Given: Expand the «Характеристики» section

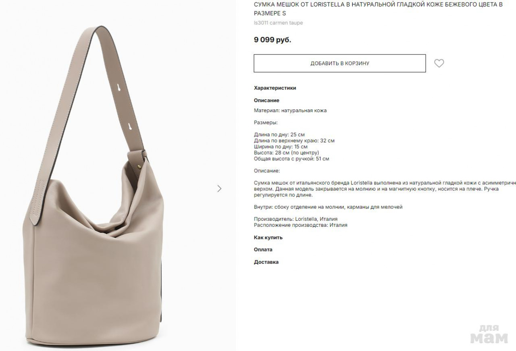Looking at the screenshot, I should (x=275, y=88).
